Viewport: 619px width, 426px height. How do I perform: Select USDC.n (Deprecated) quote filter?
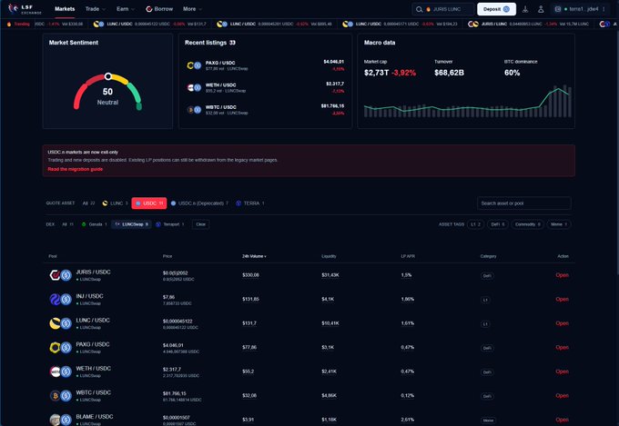[199, 203]
